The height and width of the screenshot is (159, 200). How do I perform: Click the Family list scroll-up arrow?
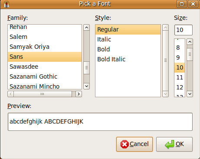tap(86, 28)
